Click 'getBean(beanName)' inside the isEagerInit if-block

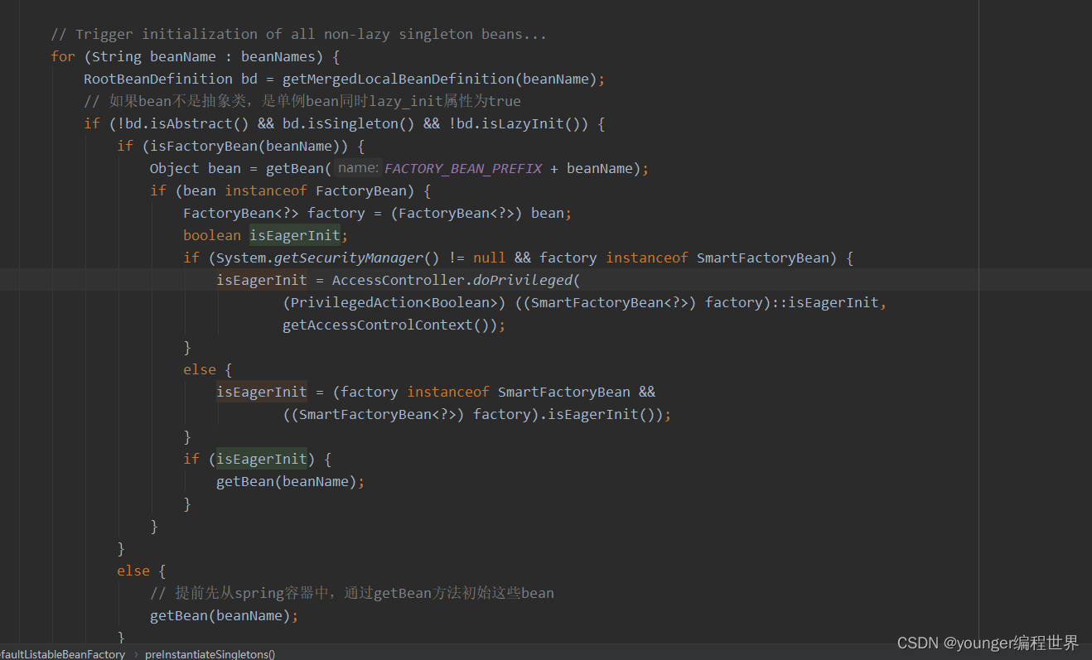click(287, 481)
